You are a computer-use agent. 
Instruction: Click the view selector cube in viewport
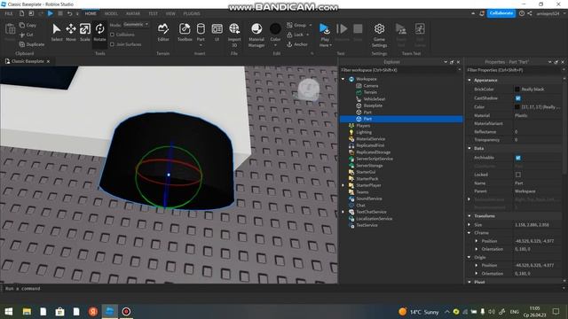[x=309, y=89]
